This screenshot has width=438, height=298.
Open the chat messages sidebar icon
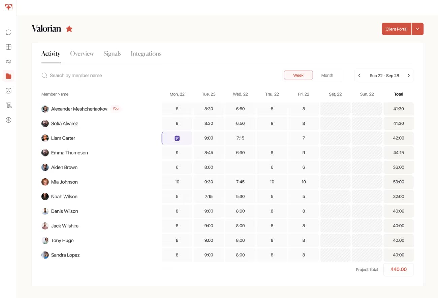point(8,32)
